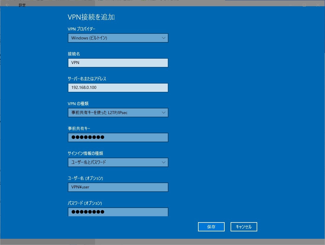The image size is (325, 245).
Task: Click the サーバー名またはアドレス label
Action: coord(87,79)
